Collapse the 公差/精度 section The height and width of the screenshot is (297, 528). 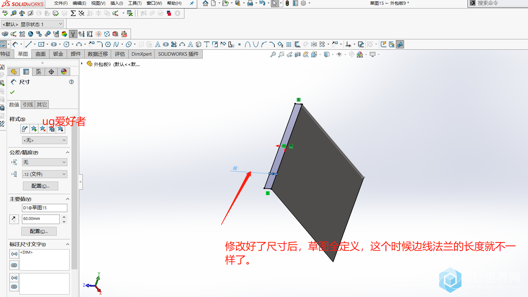click(x=67, y=152)
